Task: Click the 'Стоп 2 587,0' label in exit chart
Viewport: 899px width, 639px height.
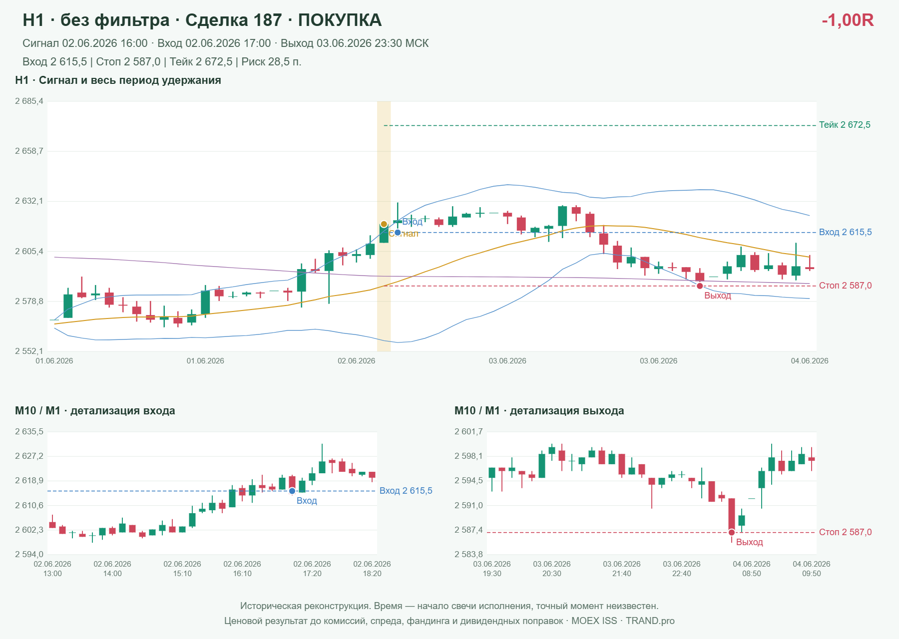Action: [x=845, y=532]
